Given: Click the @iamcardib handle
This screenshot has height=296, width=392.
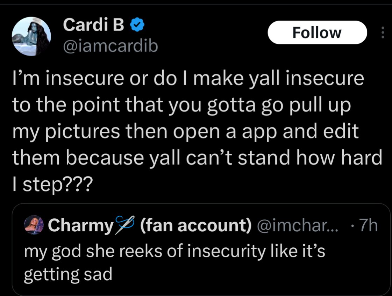Looking at the screenshot, I should pos(111,46).
